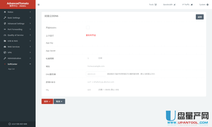This screenshot has height=127, width=212.
Task: Click the System gear icon
Action: (x=207, y=5)
